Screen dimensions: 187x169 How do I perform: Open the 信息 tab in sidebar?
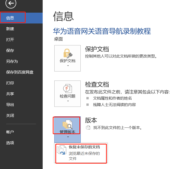tap(21, 18)
